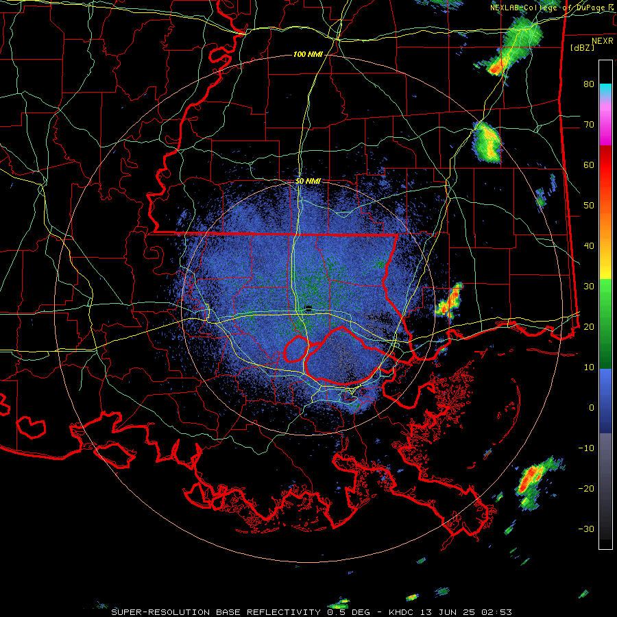This screenshot has width=617, height=617.
Task: Click the [dBZ] units label
Action: 582,47
